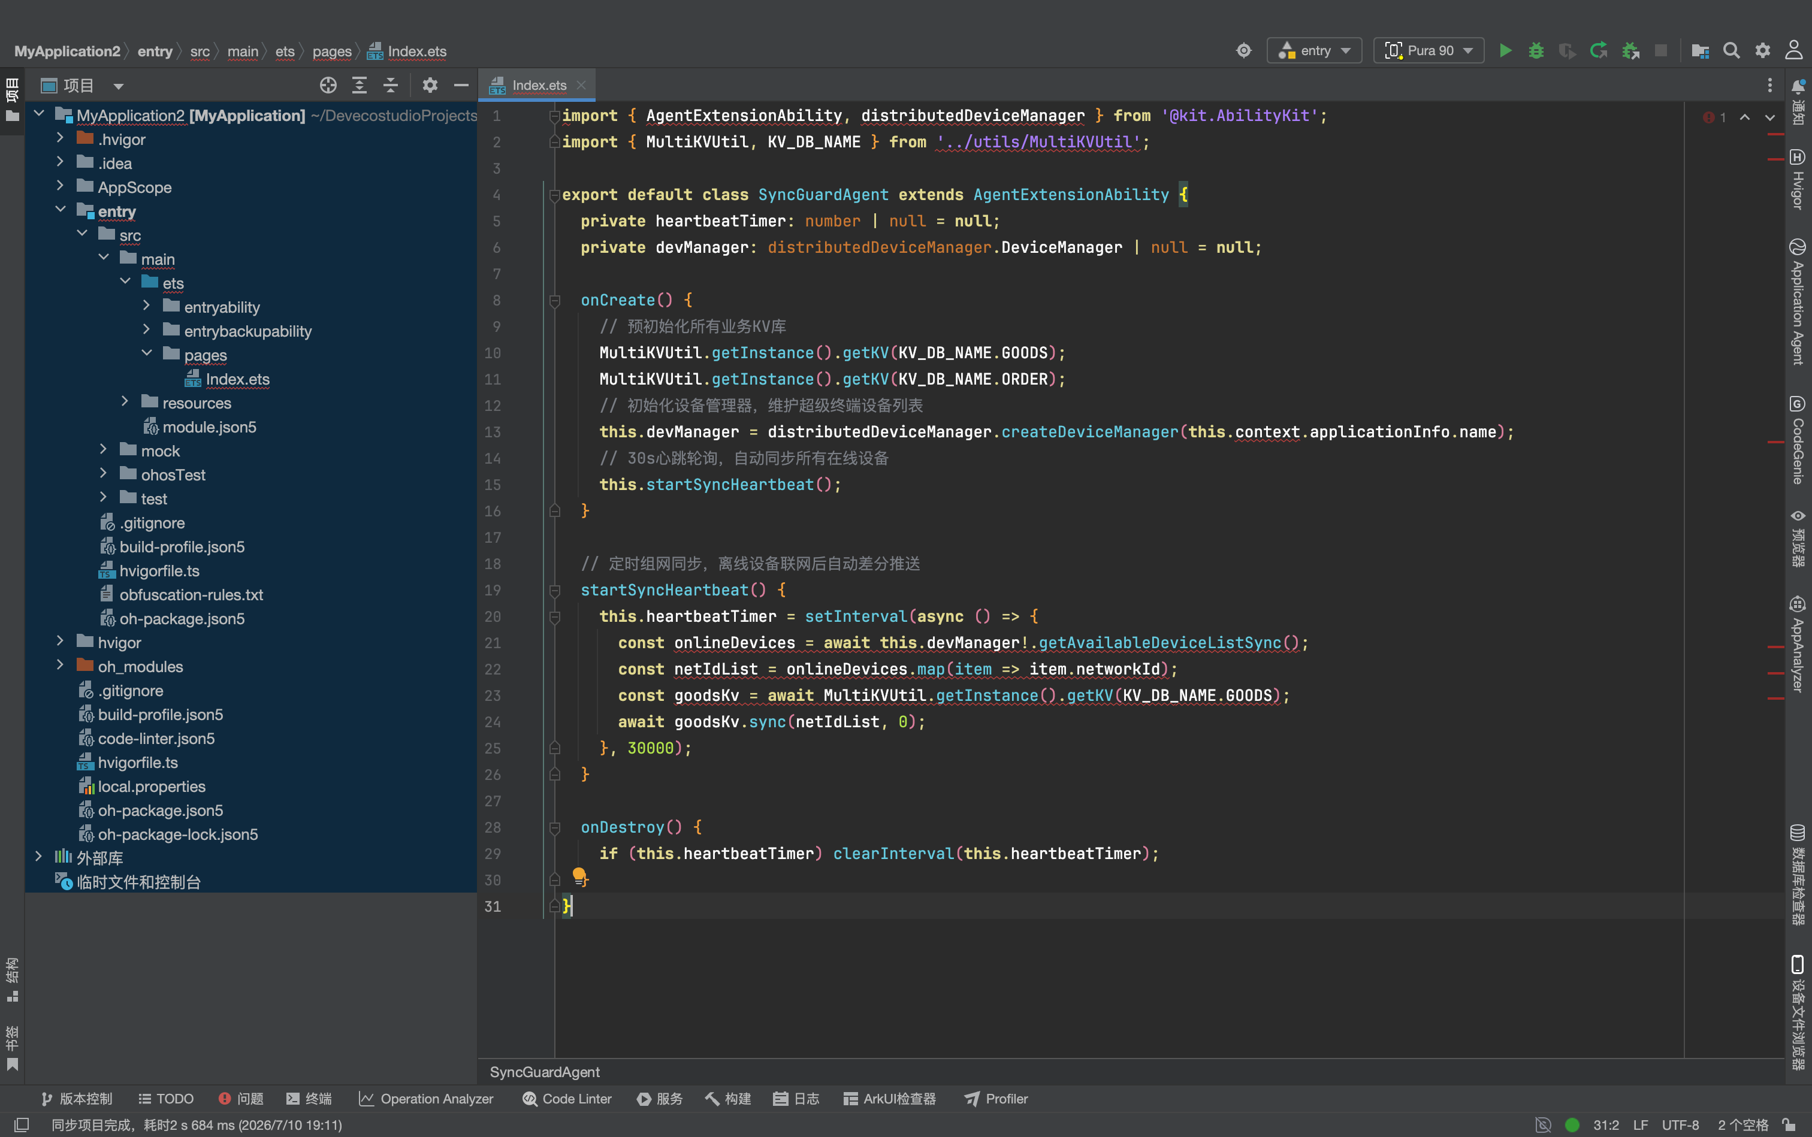Screen dimensions: 1812x1137
Task: Locate opened file in project tree icon
Action: tap(328, 85)
